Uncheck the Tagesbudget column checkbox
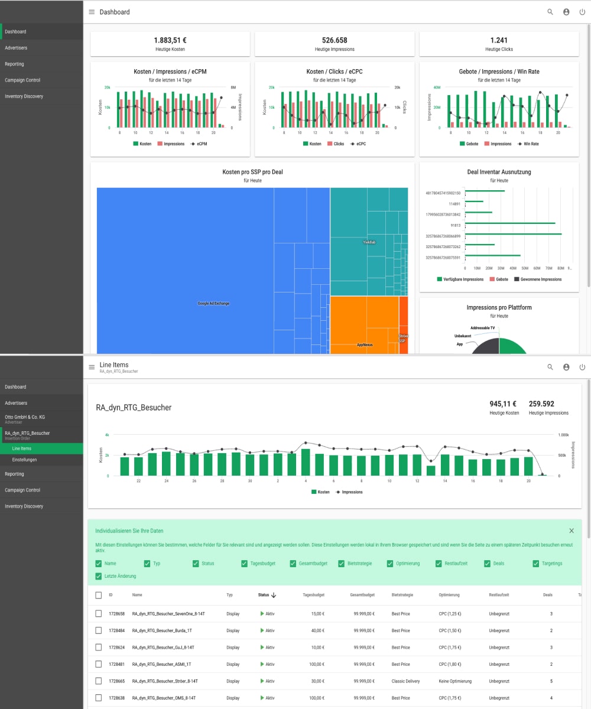591x709 pixels. [x=245, y=564]
